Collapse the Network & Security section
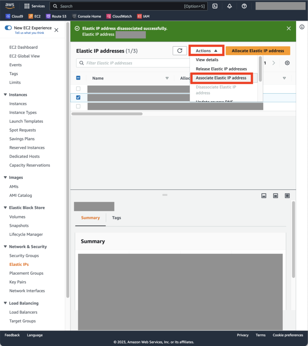The image size is (308, 346). point(5,246)
